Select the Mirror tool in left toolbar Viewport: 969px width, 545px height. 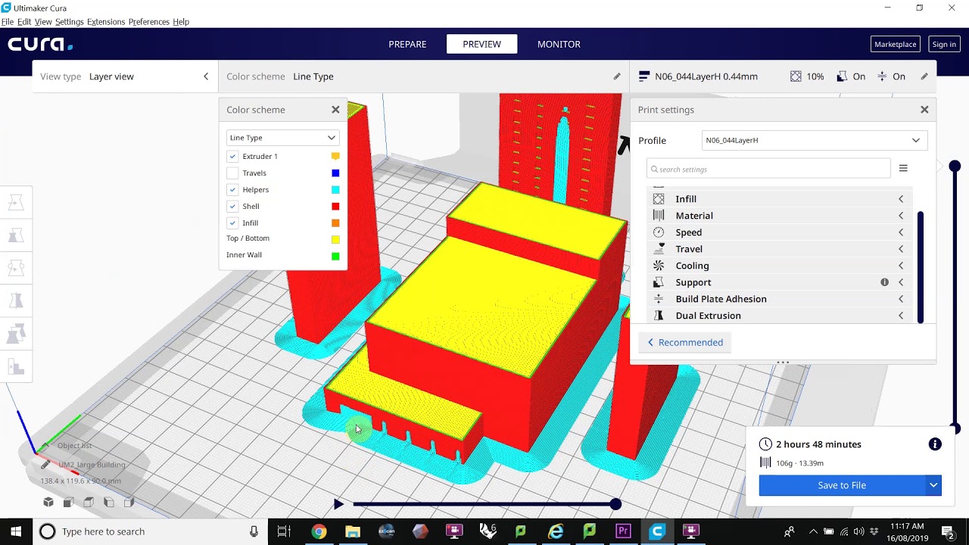pos(16,301)
